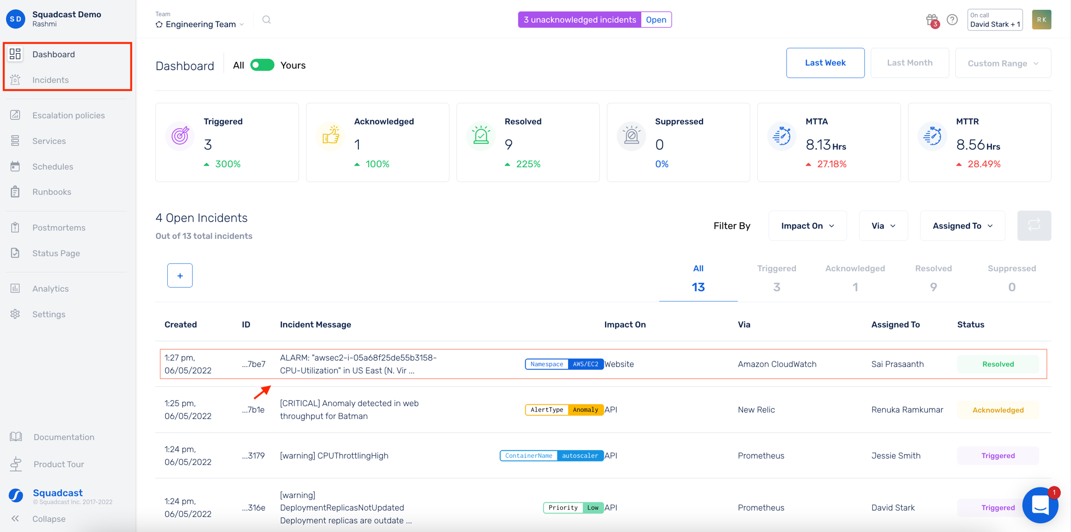Click the Namespace AWS/EC2 tag
Viewport: 1071px width, 532px height.
click(564, 364)
